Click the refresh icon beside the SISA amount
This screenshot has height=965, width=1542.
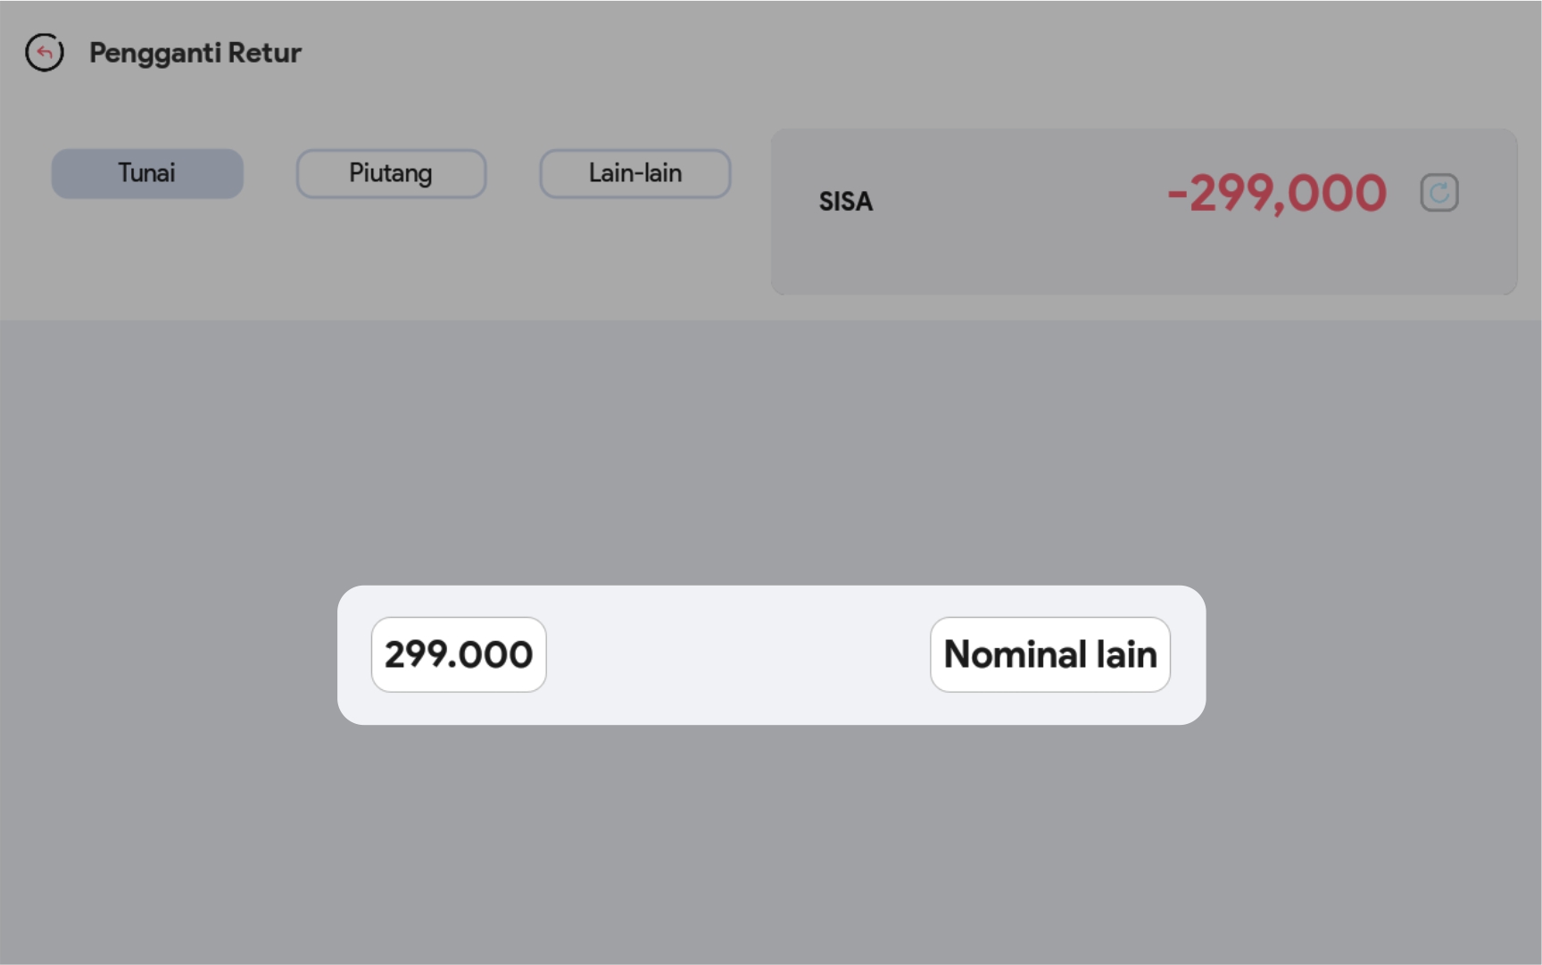click(x=1438, y=193)
